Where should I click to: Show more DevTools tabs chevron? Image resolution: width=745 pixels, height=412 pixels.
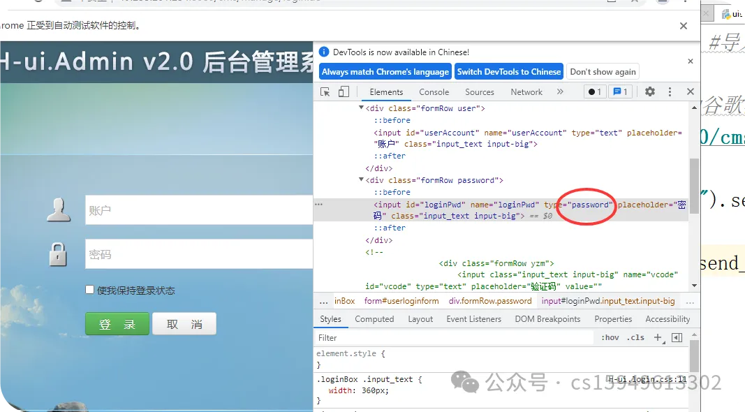coord(560,91)
